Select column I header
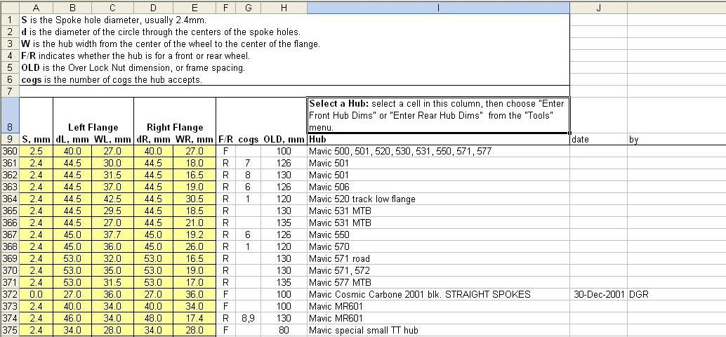 point(438,7)
